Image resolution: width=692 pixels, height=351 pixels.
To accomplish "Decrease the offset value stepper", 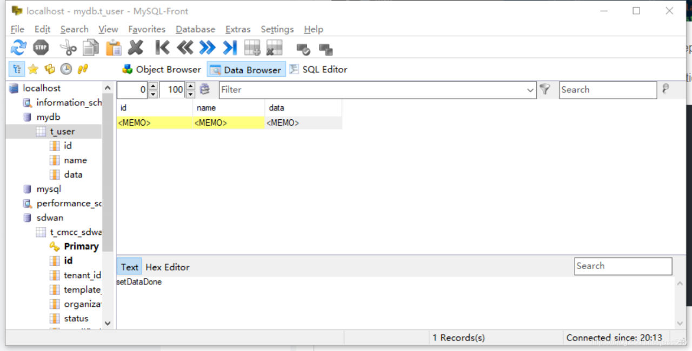I will point(153,94).
